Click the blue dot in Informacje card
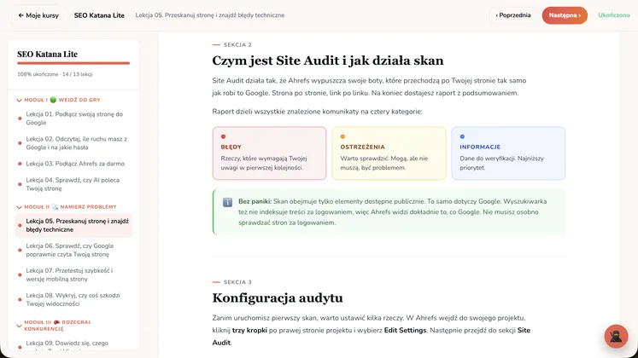 tap(462, 136)
